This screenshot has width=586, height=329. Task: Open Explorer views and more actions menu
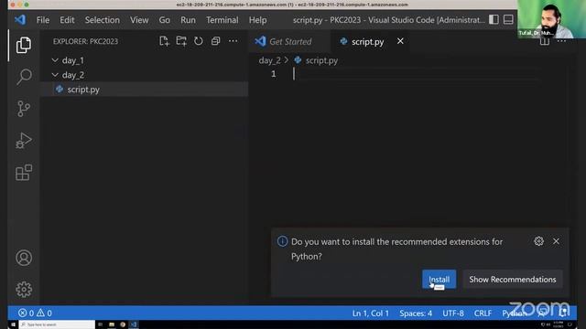click(233, 41)
